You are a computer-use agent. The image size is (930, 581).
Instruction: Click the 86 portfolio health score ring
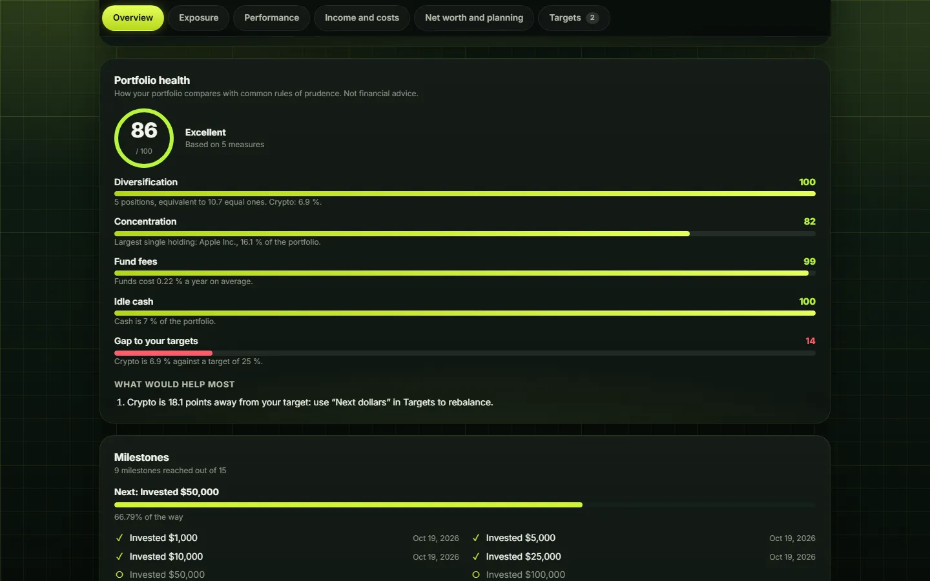(144, 138)
